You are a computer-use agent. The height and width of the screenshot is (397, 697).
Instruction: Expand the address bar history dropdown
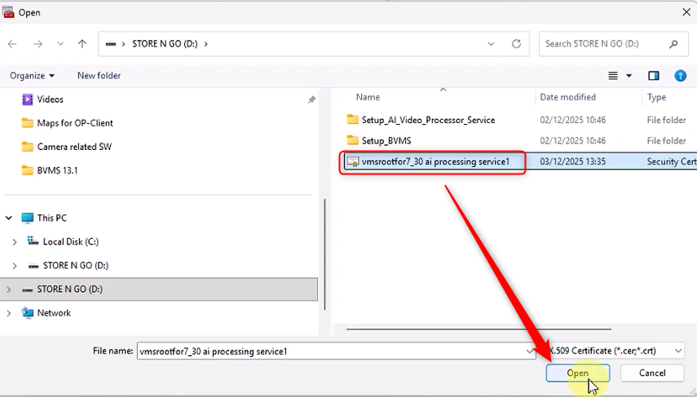(491, 44)
